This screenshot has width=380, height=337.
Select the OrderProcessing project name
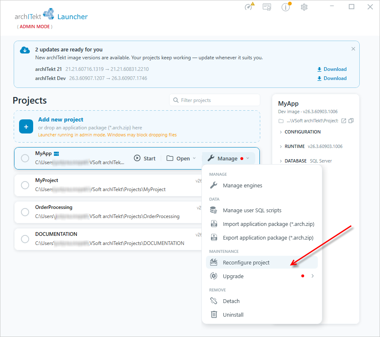click(x=54, y=207)
